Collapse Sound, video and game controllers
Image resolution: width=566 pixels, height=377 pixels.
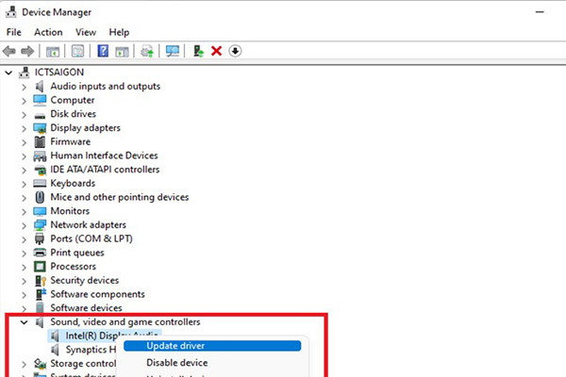point(24,321)
